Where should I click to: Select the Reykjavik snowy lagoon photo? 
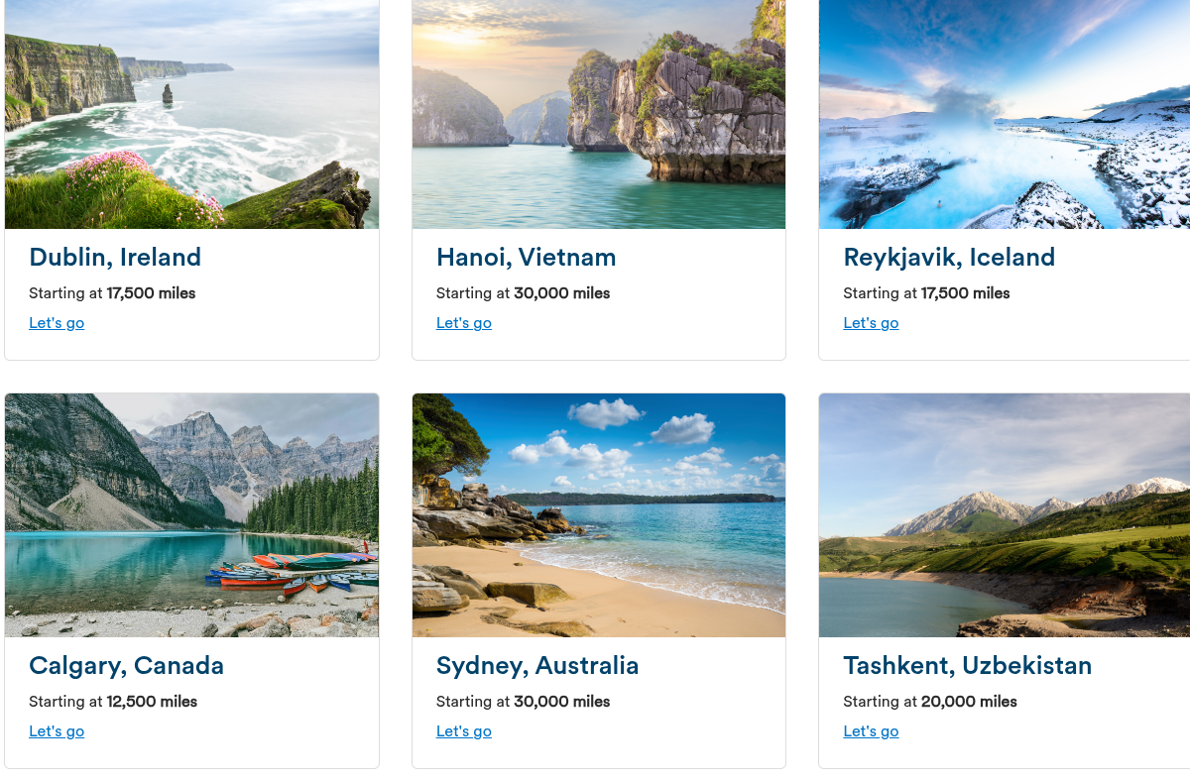[x=1004, y=114]
